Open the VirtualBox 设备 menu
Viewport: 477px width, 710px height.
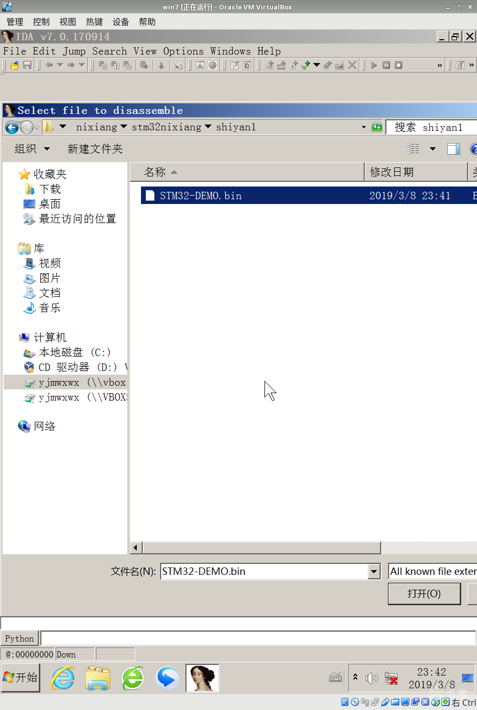pyautogui.click(x=121, y=22)
